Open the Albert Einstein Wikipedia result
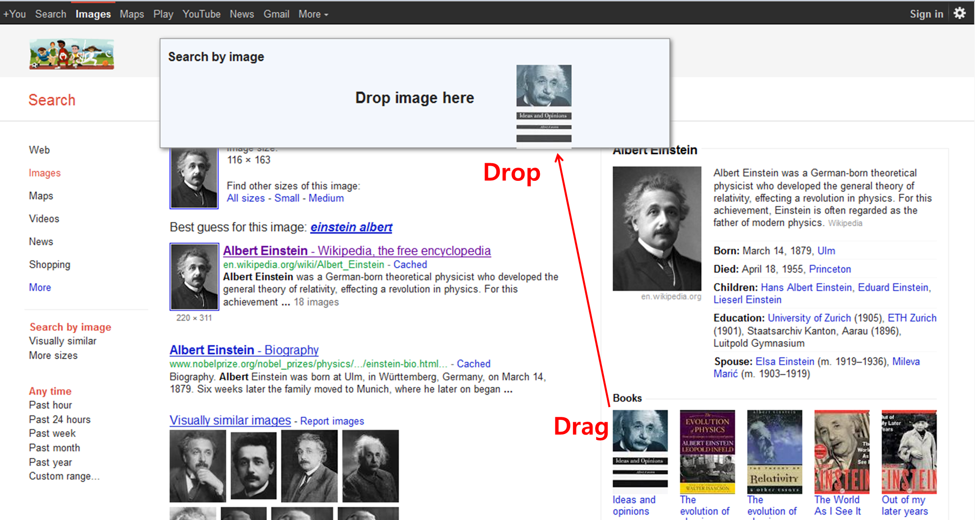975x520 pixels. tap(357, 251)
